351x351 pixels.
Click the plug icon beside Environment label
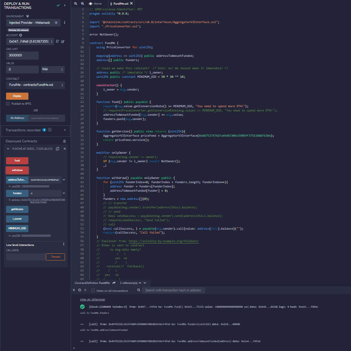coord(28,16)
